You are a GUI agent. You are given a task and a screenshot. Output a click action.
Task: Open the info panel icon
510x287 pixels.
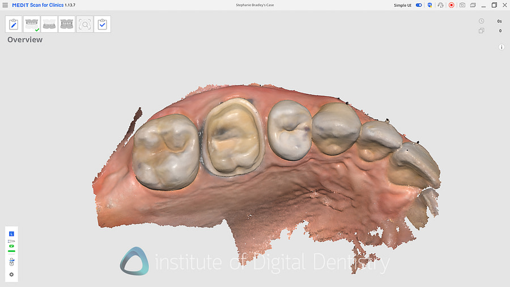click(x=501, y=47)
